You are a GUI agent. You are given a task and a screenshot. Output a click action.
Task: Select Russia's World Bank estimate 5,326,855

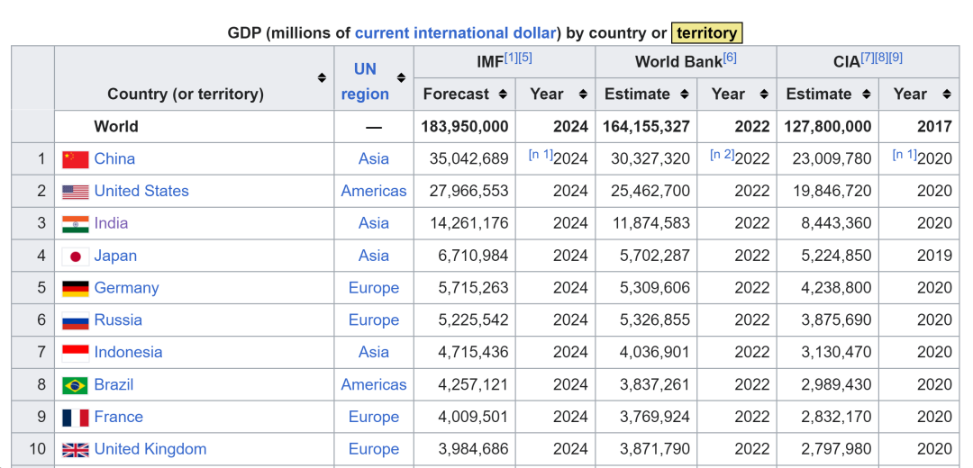tap(655, 319)
